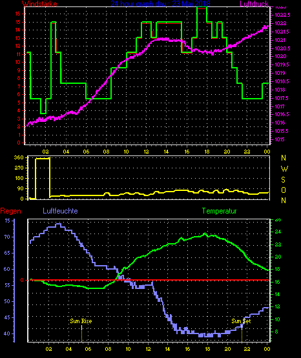Screen dimensions: 301x358
Task: Click the 1022.5 pressure axis value
Action: (x=282, y=15)
